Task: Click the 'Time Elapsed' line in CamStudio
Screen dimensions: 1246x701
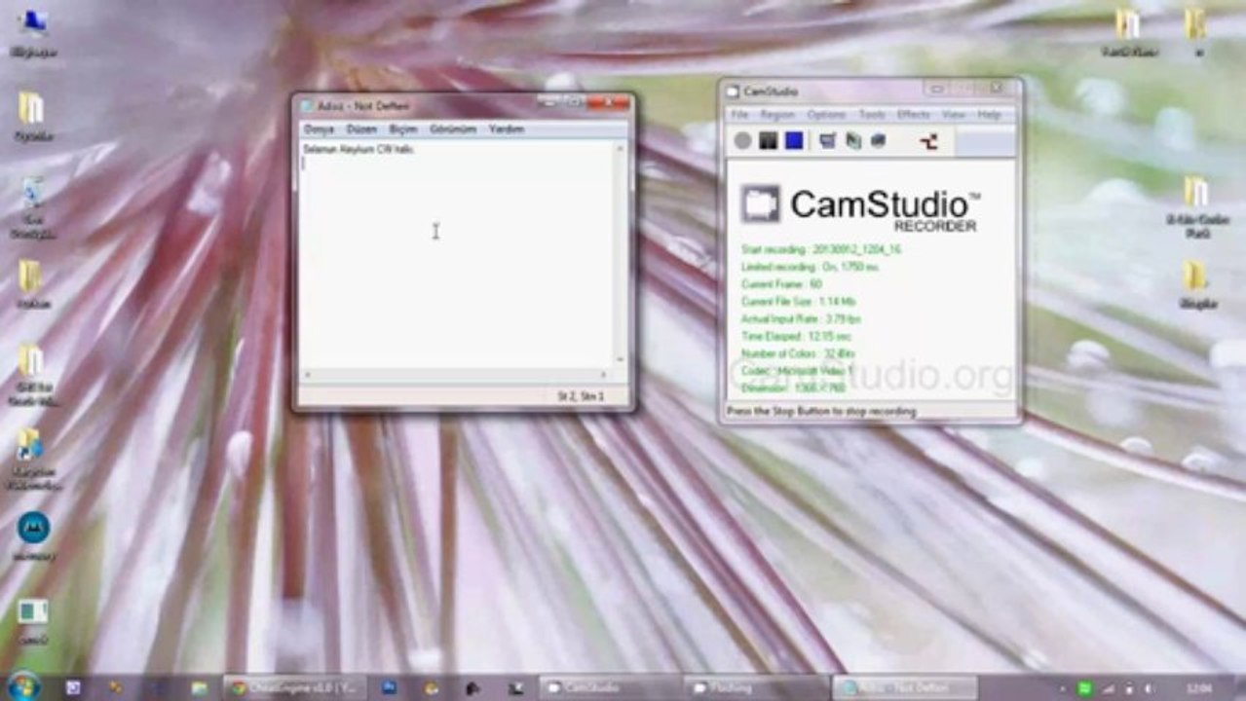Action: click(x=797, y=336)
